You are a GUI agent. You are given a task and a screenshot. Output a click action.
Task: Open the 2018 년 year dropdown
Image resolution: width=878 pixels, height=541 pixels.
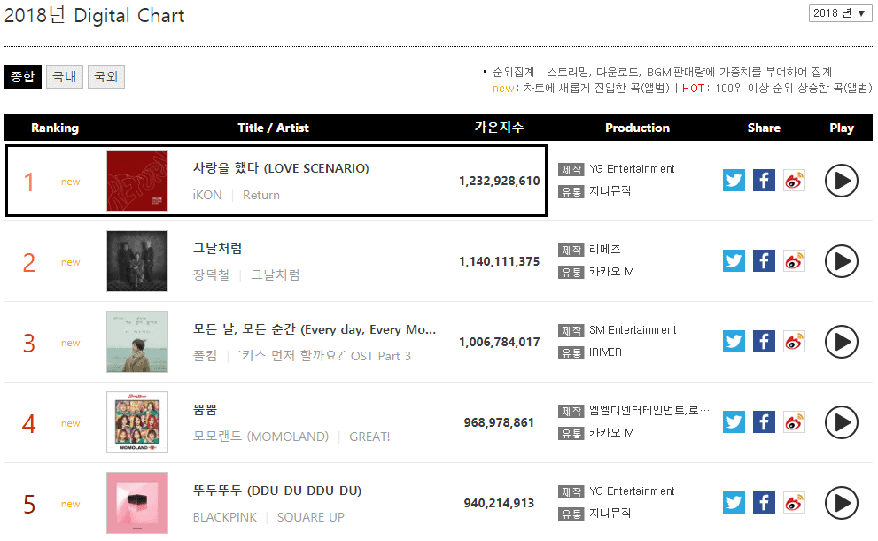tap(840, 13)
